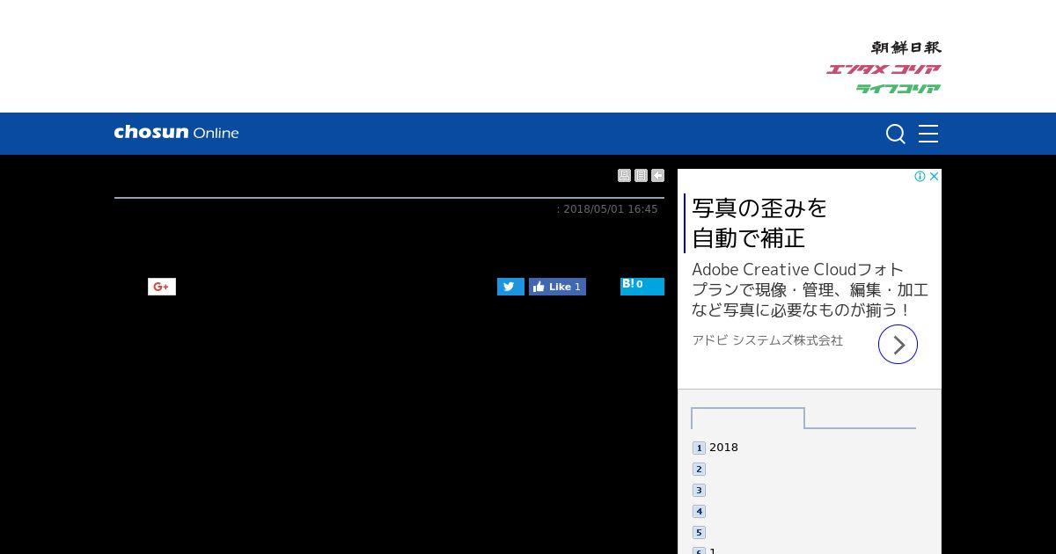This screenshot has height=554, width=1056.
Task: Select the active ranking tab
Action: pyautogui.click(x=748, y=419)
